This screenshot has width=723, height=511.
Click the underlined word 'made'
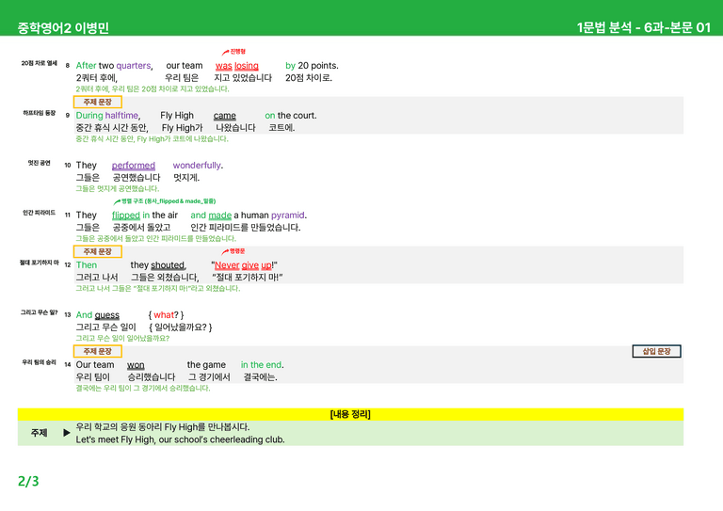220,216
